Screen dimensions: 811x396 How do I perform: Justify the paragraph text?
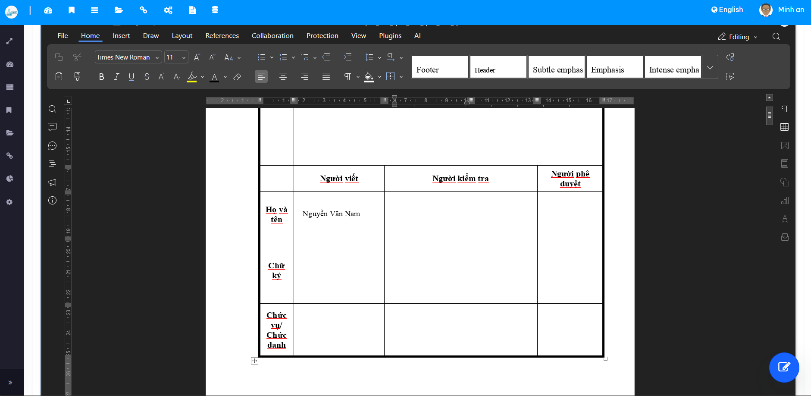[326, 77]
